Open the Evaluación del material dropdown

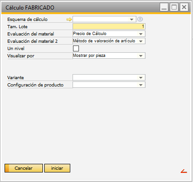coord(141,34)
